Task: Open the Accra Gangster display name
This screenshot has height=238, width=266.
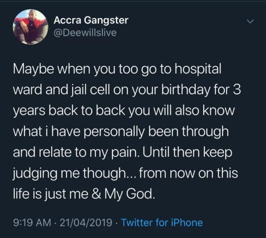Action: point(91,20)
